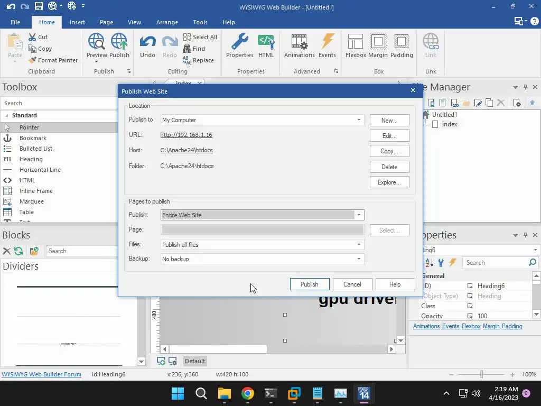Open the object selector dropdown in Properties
Image resolution: width=541 pixels, height=406 pixels.
[x=535, y=250]
